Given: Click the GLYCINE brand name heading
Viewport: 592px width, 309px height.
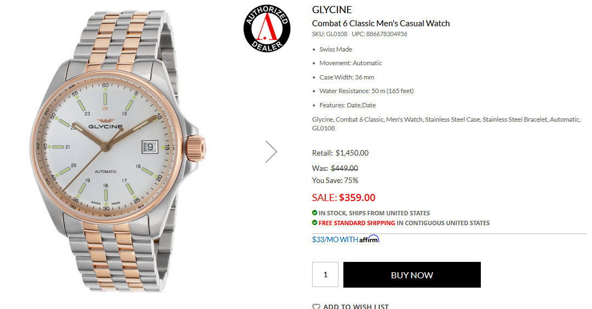Looking at the screenshot, I should pyautogui.click(x=332, y=10).
